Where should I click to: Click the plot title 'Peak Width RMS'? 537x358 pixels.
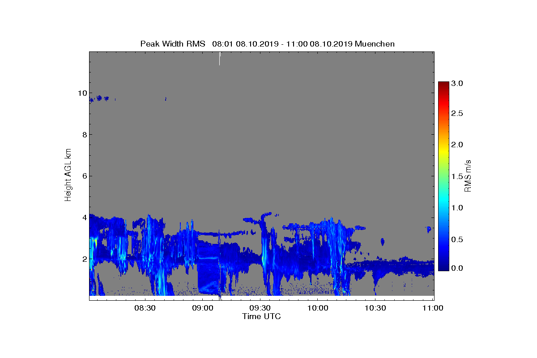coord(173,44)
